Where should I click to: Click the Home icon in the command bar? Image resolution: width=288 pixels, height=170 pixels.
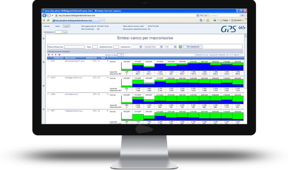pos(200,20)
